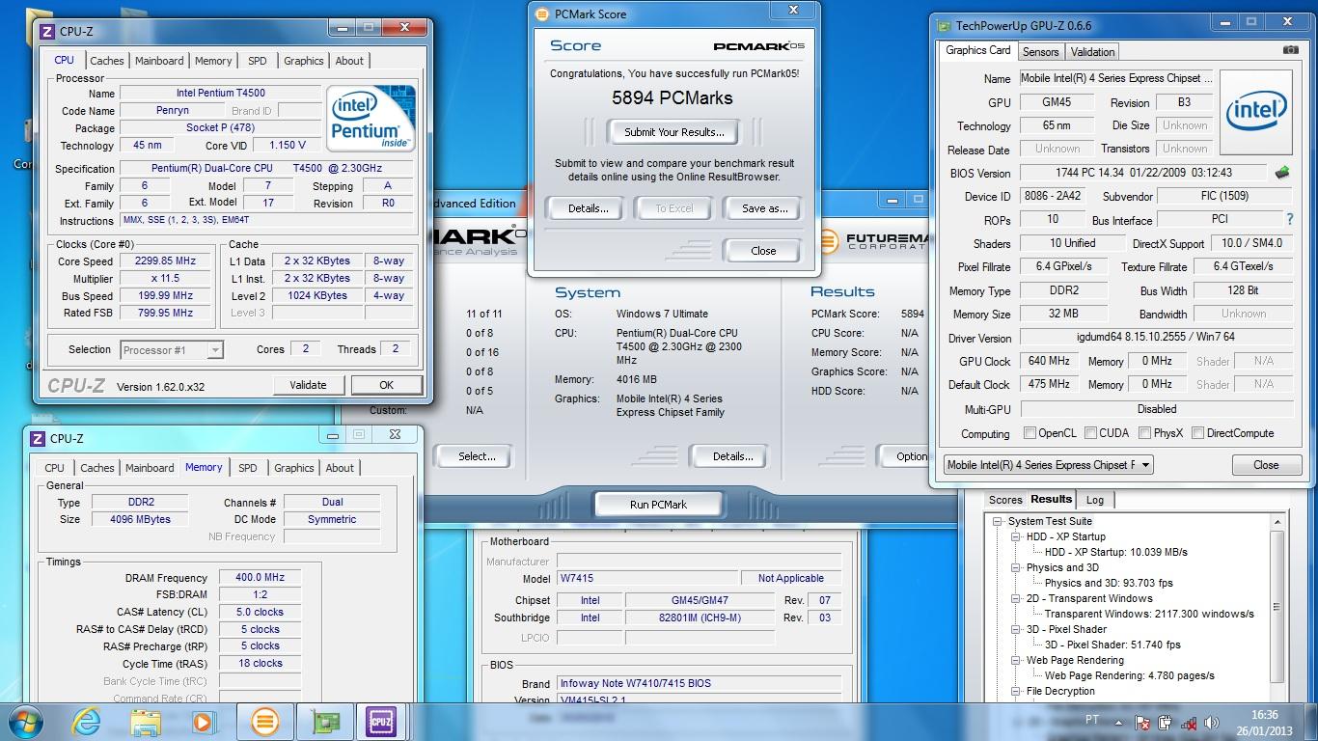Open the GPU selection dropdown in GPU-Z
The image size is (1318, 741).
click(x=1048, y=465)
